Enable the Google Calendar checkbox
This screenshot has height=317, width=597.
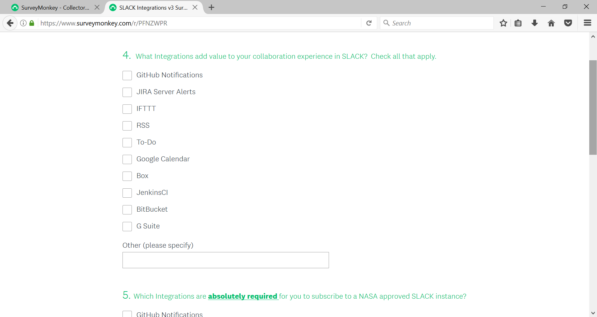pos(127,159)
